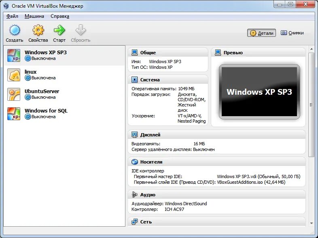Click the 16 МБ video memory value
Image resolution: width=318 pixels, height=238 pixels.
pyautogui.click(x=199, y=144)
